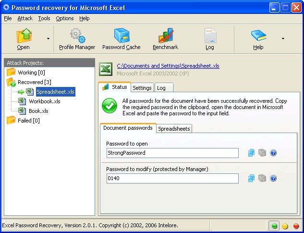The image size is (304, 233).
Task: Close the Password recovery window
Action: [297, 8]
